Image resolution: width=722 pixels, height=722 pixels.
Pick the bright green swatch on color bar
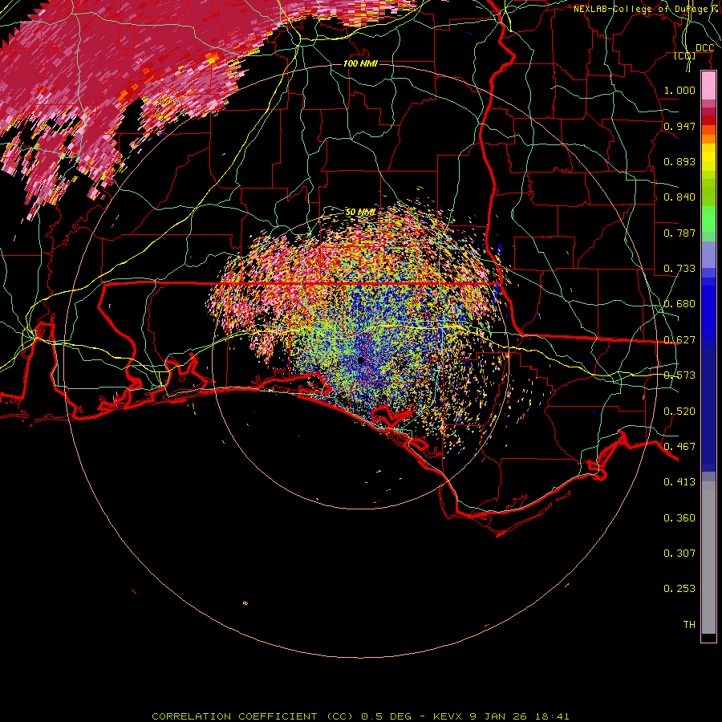coord(708,219)
